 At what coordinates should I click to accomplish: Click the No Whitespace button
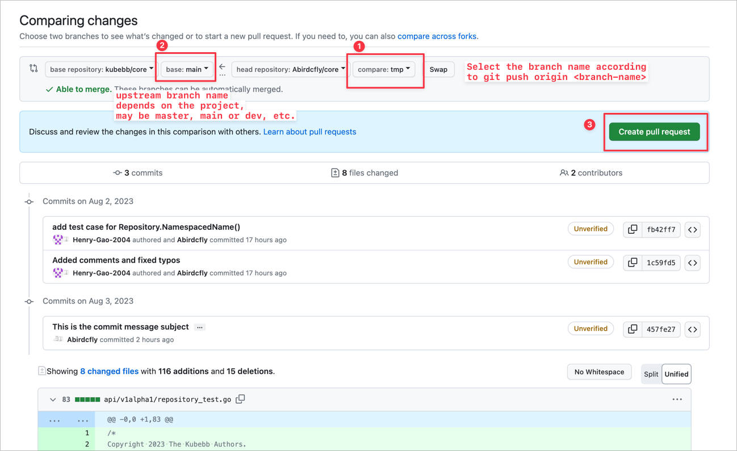point(599,372)
